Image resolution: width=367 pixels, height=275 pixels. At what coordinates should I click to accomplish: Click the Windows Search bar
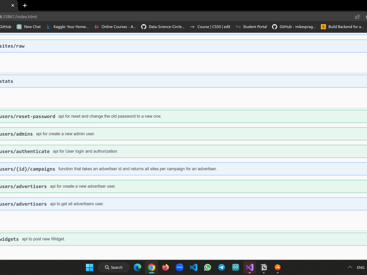point(113,267)
